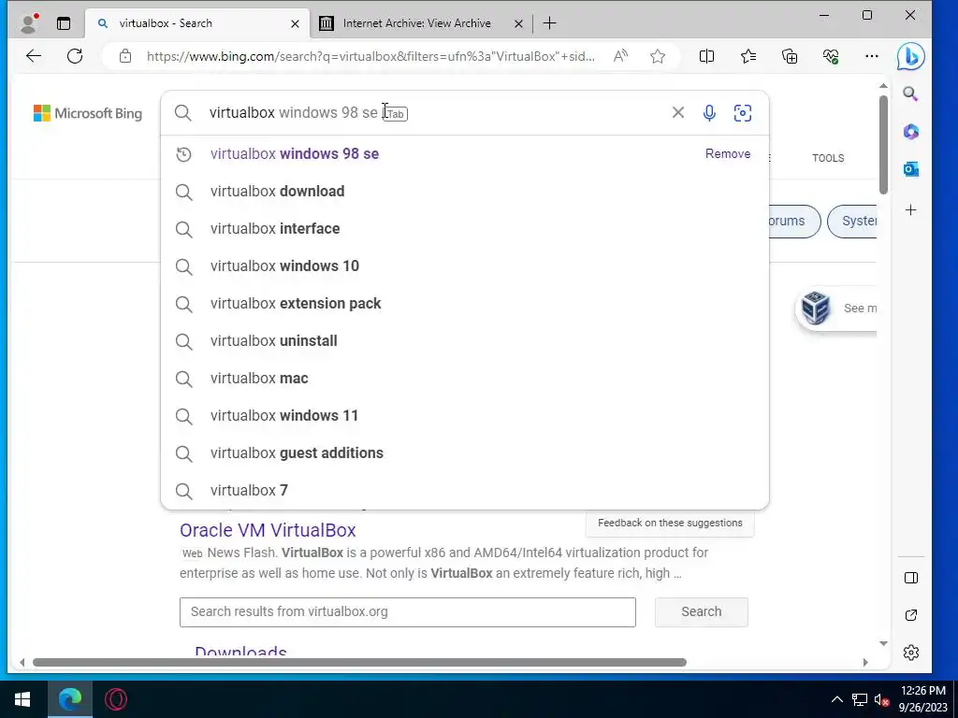Close the virtualbox - Search tab

point(295,23)
